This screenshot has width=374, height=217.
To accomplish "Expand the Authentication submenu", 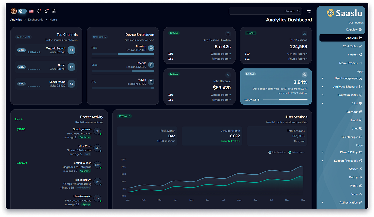I will point(342,203).
